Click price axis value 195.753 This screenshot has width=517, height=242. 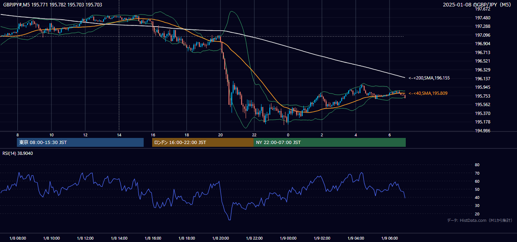(483, 96)
